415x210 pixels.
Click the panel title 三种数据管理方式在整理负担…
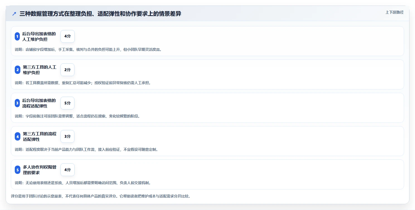(x=100, y=14)
